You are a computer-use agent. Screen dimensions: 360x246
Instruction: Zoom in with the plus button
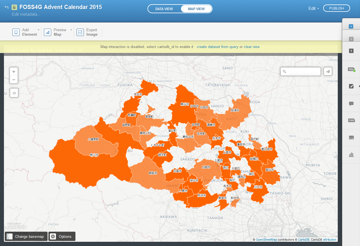click(14, 71)
